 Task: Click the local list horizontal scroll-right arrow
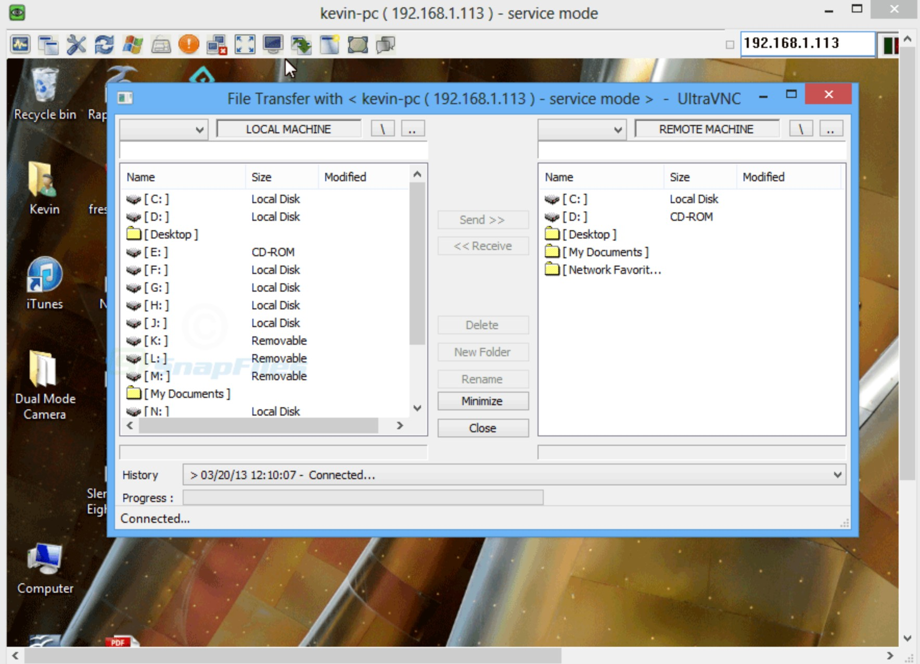pyautogui.click(x=400, y=425)
